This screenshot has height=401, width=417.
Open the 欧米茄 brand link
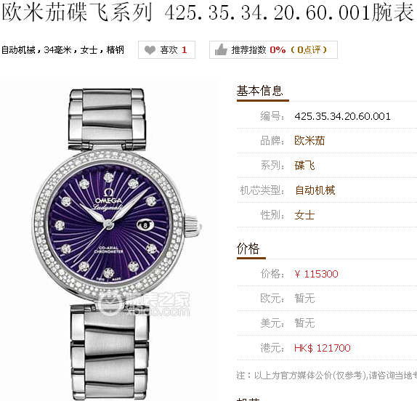coord(309,141)
